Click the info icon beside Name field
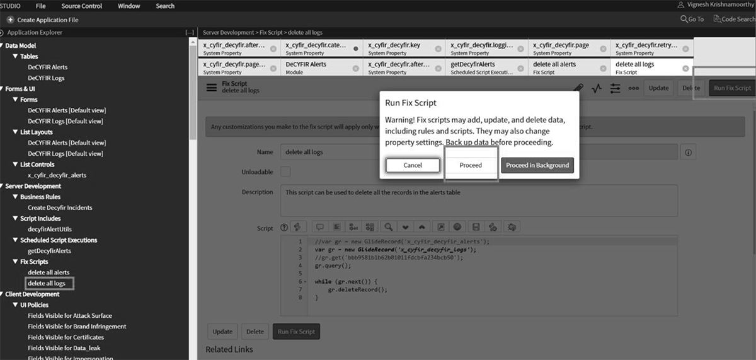This screenshot has height=360, width=756. pos(688,153)
